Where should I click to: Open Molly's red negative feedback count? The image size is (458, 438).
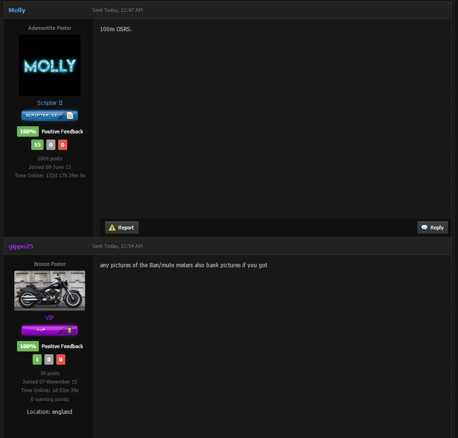(62, 145)
